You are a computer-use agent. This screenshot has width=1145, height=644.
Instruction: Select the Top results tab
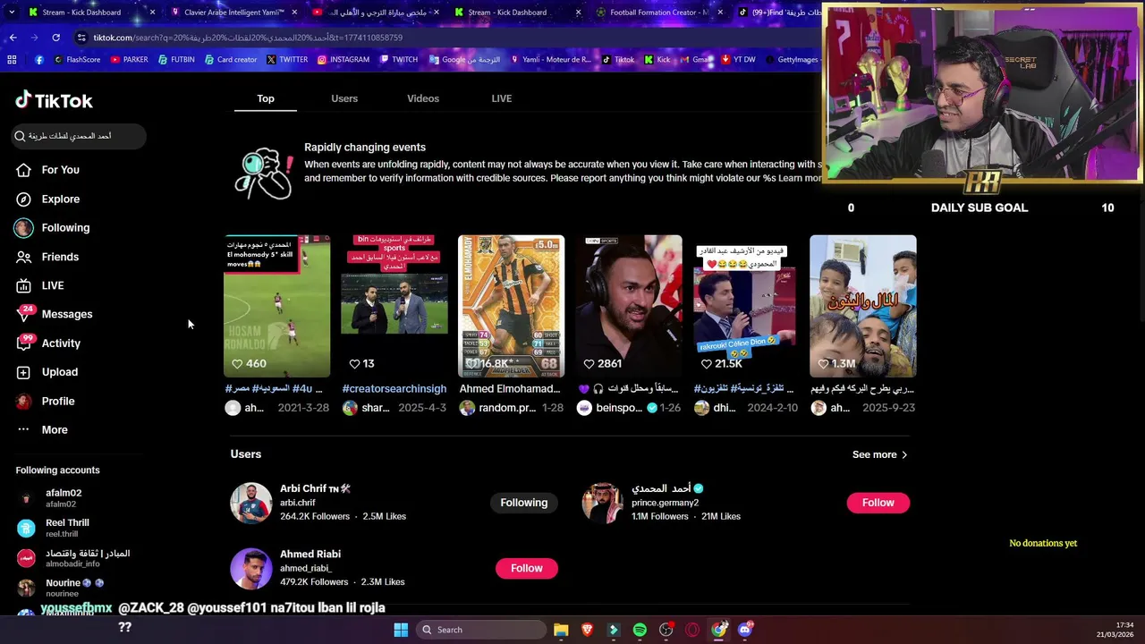[266, 98]
